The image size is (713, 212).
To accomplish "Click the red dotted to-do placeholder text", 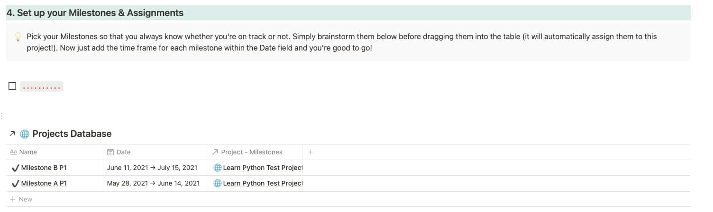I will click(42, 87).
